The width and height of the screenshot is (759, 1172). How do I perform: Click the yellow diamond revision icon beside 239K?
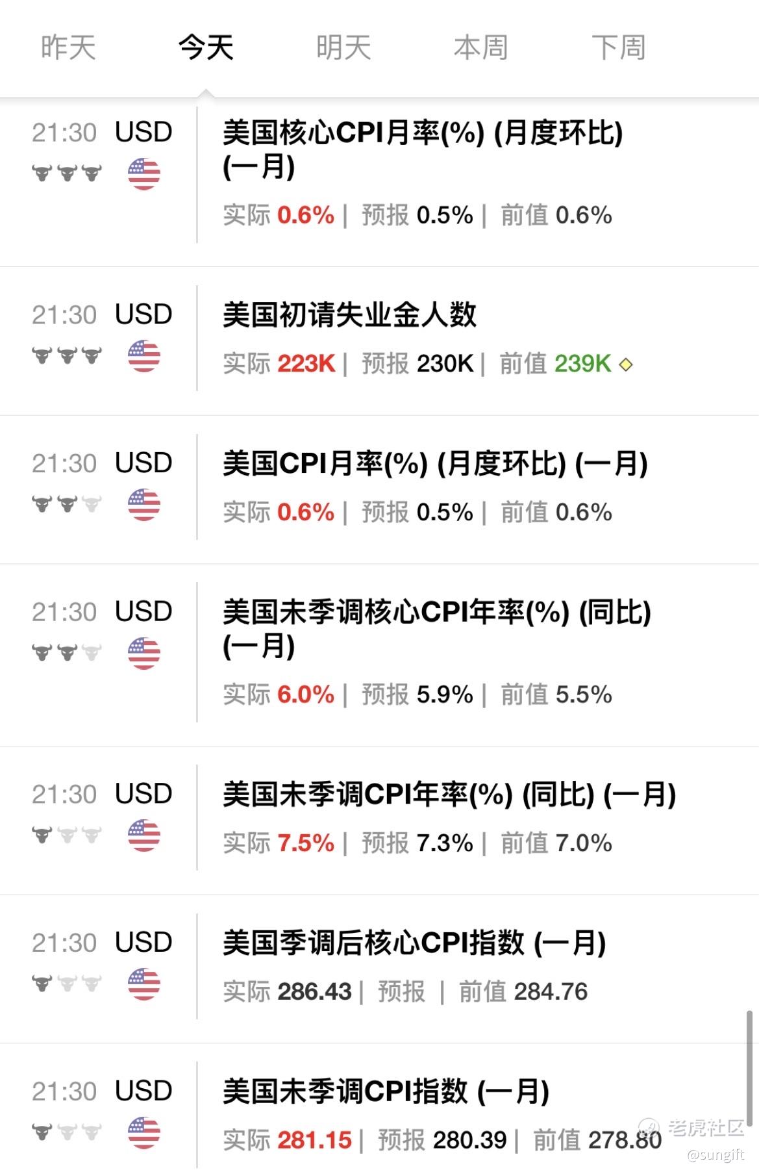626,364
